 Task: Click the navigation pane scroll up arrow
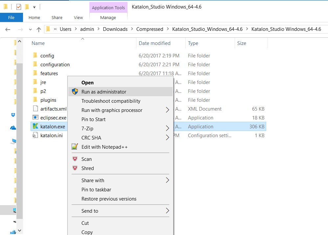[20, 41]
